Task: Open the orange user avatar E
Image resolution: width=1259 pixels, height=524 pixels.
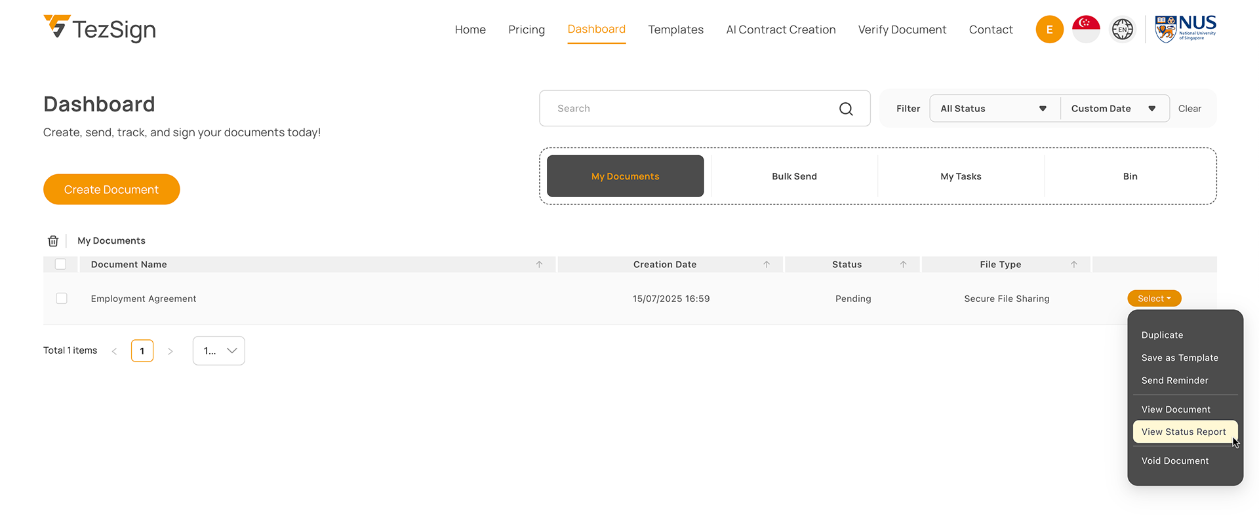Action: [1049, 29]
